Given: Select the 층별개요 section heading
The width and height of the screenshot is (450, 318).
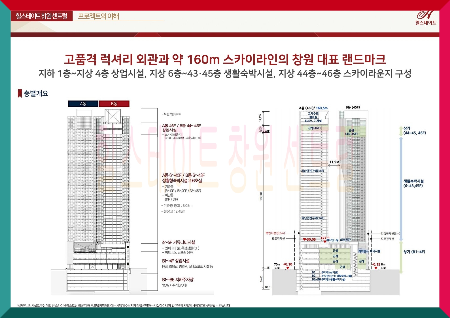Looking at the screenshot, I should (x=36, y=93).
